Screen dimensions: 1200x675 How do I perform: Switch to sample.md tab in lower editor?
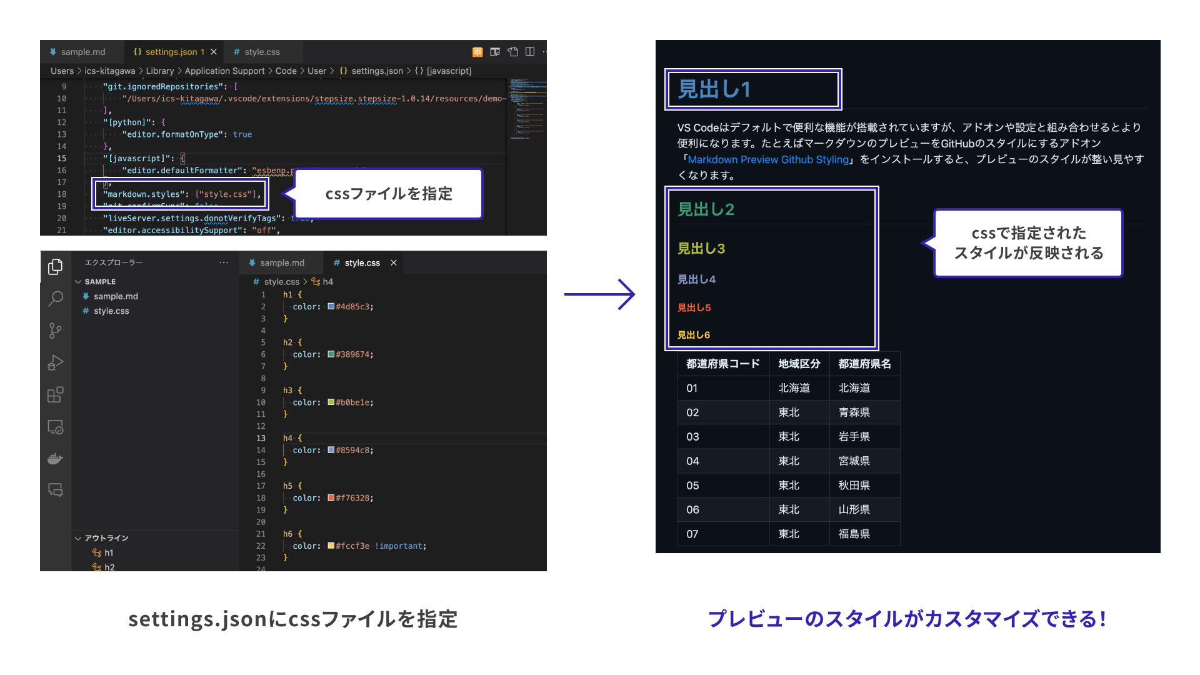[281, 262]
